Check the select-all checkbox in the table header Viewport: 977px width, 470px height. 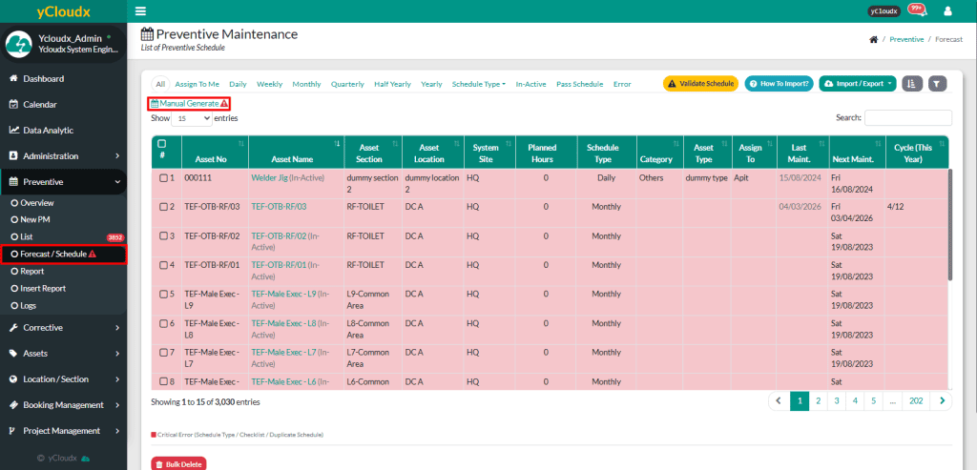coord(162,143)
